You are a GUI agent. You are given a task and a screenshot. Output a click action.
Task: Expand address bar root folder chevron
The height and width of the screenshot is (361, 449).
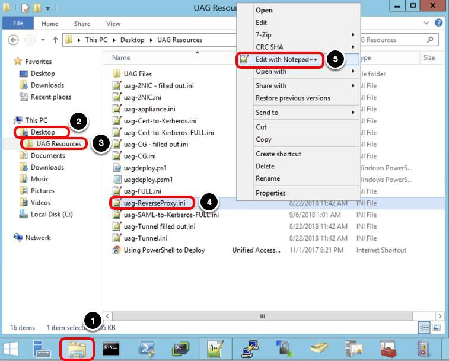79,40
